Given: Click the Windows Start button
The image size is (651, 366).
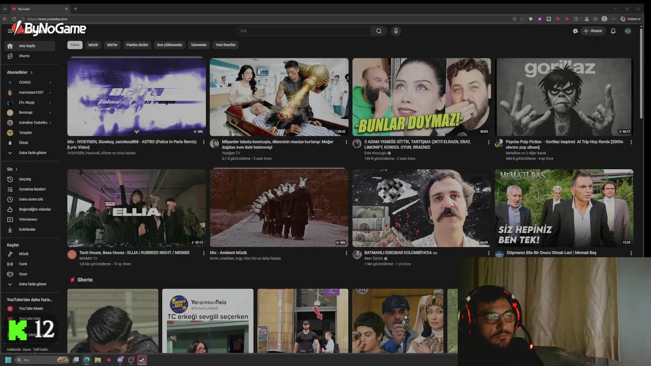Looking at the screenshot, I should click(x=8, y=360).
